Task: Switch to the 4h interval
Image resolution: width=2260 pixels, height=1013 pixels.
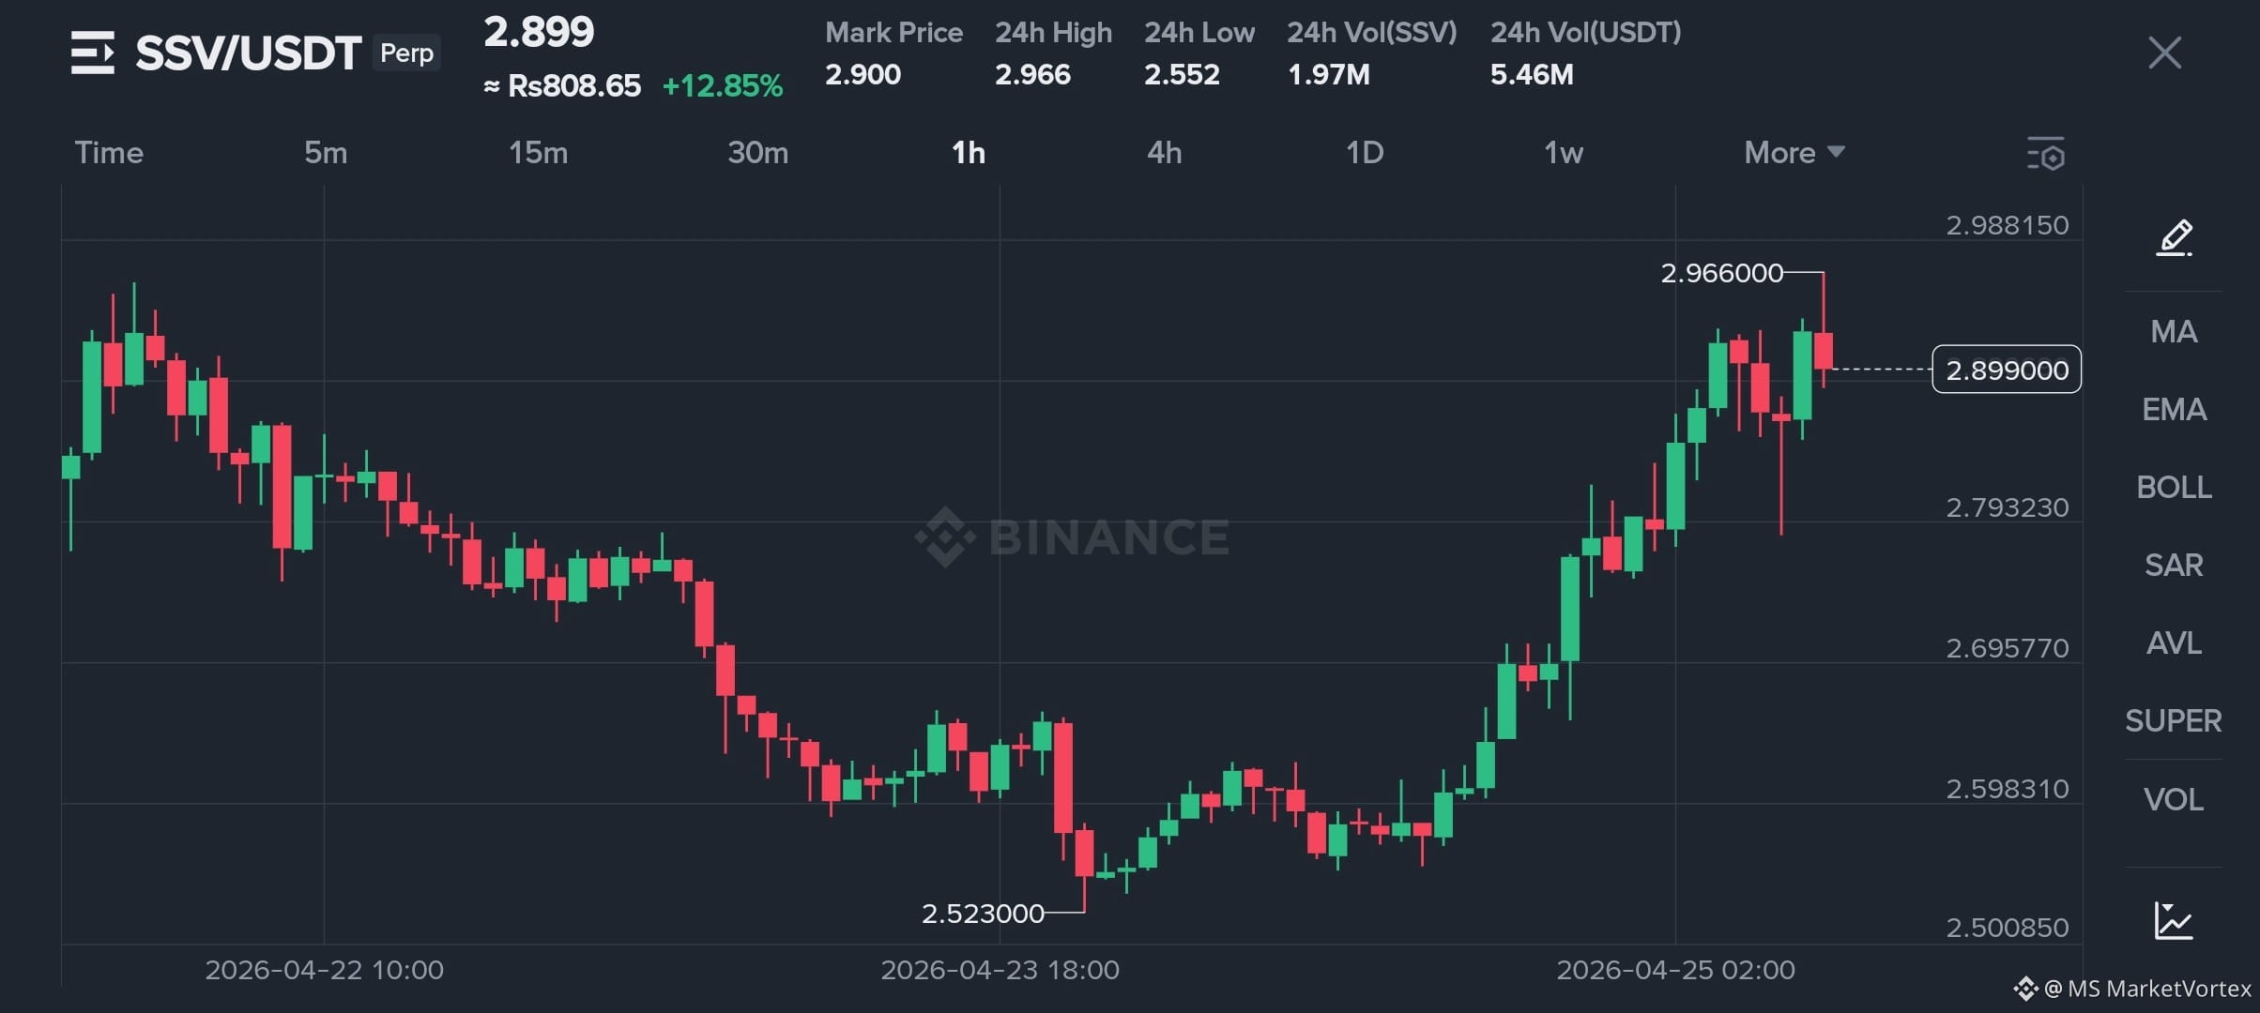Action: [1164, 152]
